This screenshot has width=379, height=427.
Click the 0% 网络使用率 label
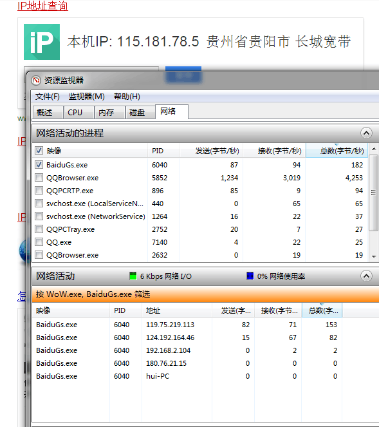[281, 276]
